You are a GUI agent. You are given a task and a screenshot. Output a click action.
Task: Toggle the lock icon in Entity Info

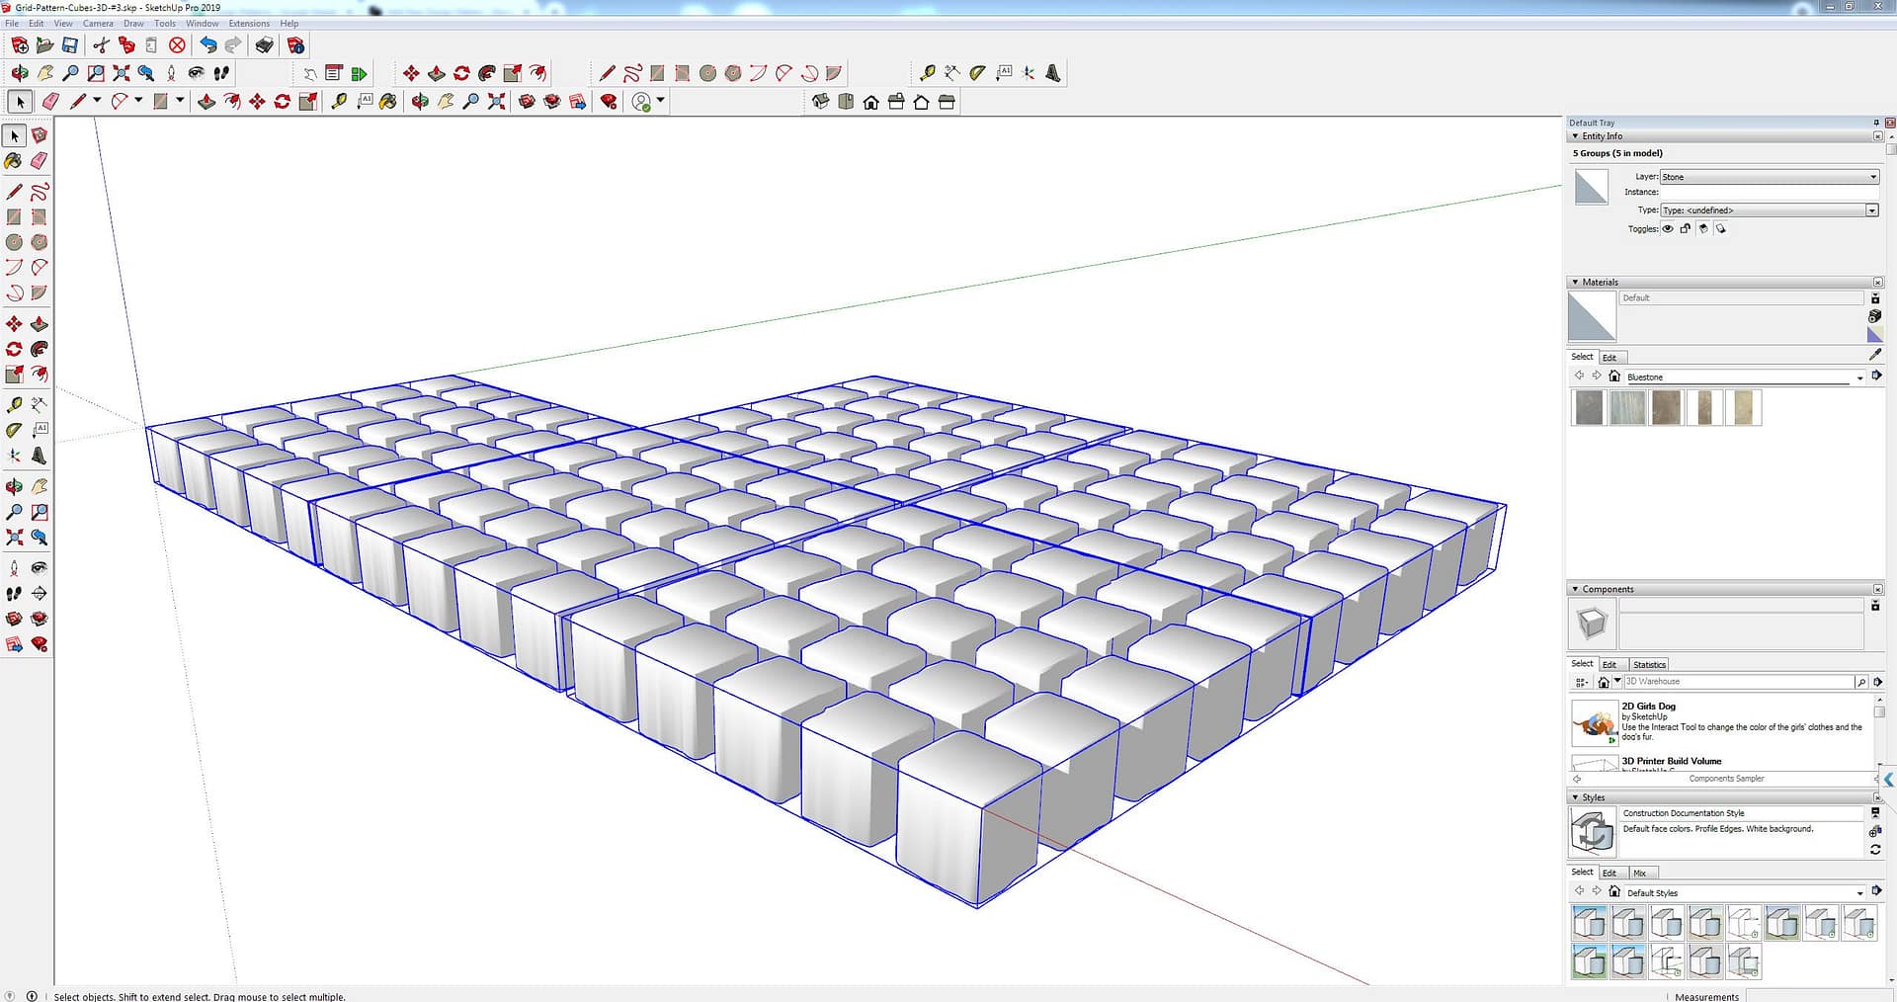(x=1686, y=228)
